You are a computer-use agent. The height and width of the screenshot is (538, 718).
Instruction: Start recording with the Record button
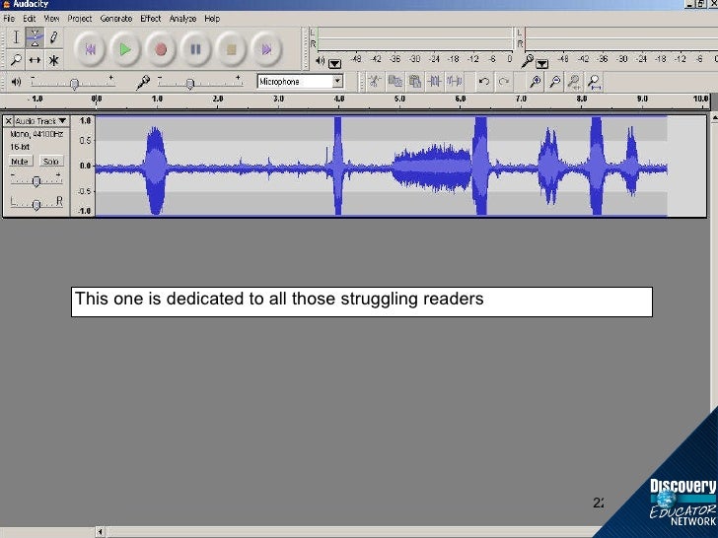(160, 49)
